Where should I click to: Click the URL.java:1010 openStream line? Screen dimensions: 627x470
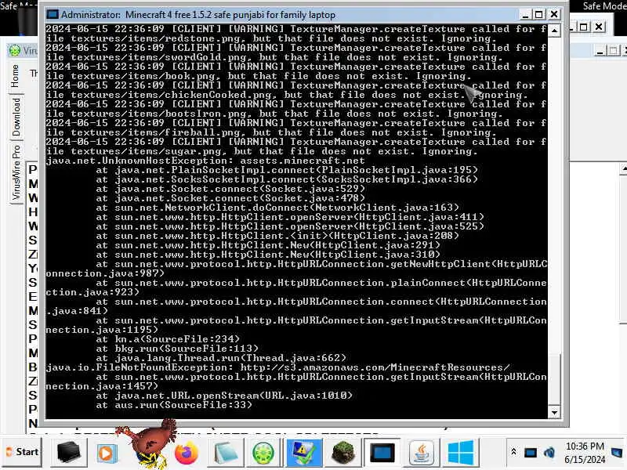224,396
